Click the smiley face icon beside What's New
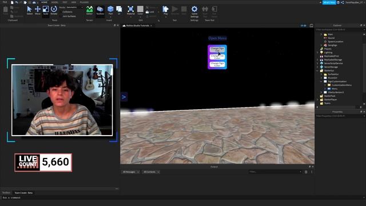The image size is (366, 206). coord(338,2)
